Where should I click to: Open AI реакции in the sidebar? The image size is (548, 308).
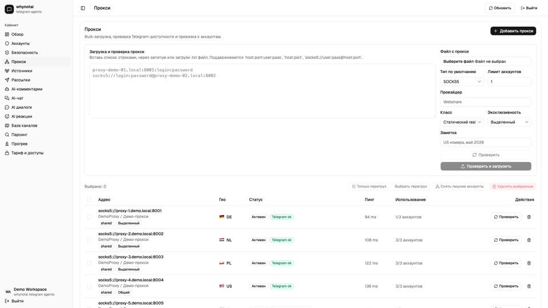tap(37, 116)
